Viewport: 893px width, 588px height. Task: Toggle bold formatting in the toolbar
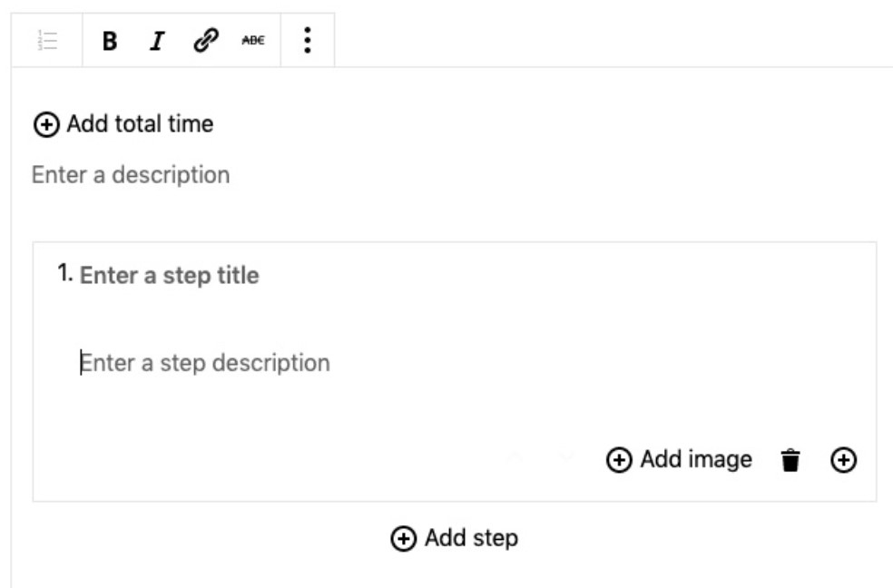[110, 41]
